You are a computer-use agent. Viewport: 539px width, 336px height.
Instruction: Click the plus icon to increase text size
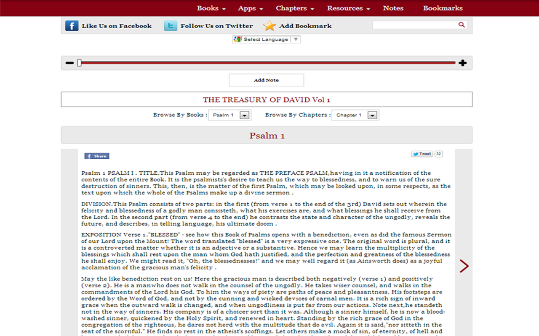tap(462, 63)
